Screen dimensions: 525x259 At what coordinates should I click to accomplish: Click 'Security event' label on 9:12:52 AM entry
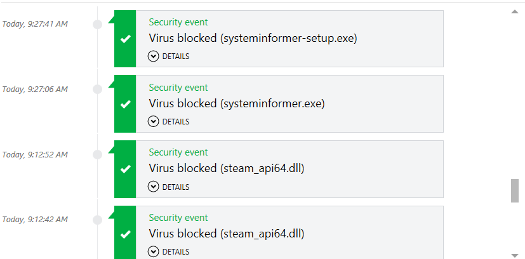click(178, 152)
